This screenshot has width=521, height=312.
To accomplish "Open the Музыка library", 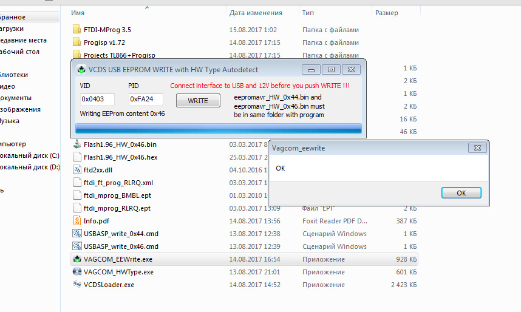I will pos(9,121).
